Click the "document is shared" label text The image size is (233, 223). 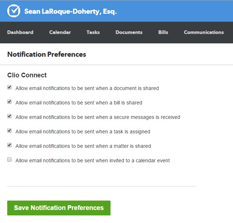coord(87,88)
